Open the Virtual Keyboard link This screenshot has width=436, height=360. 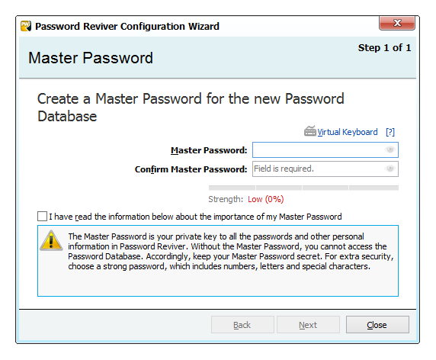(348, 132)
